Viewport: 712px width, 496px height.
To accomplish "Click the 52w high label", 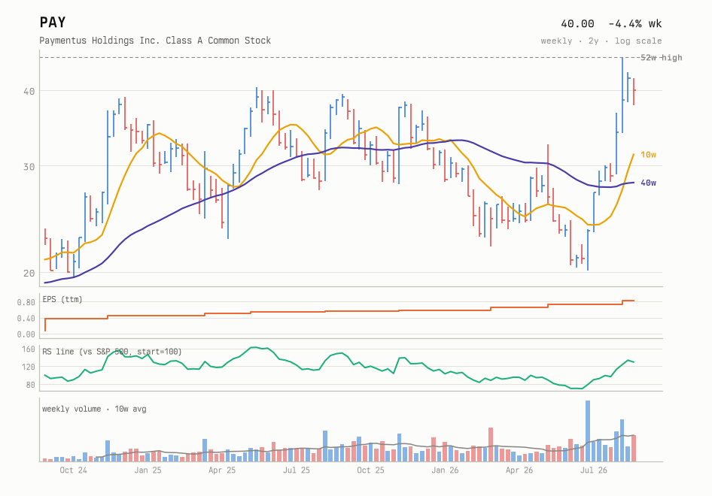I will pyautogui.click(x=661, y=58).
